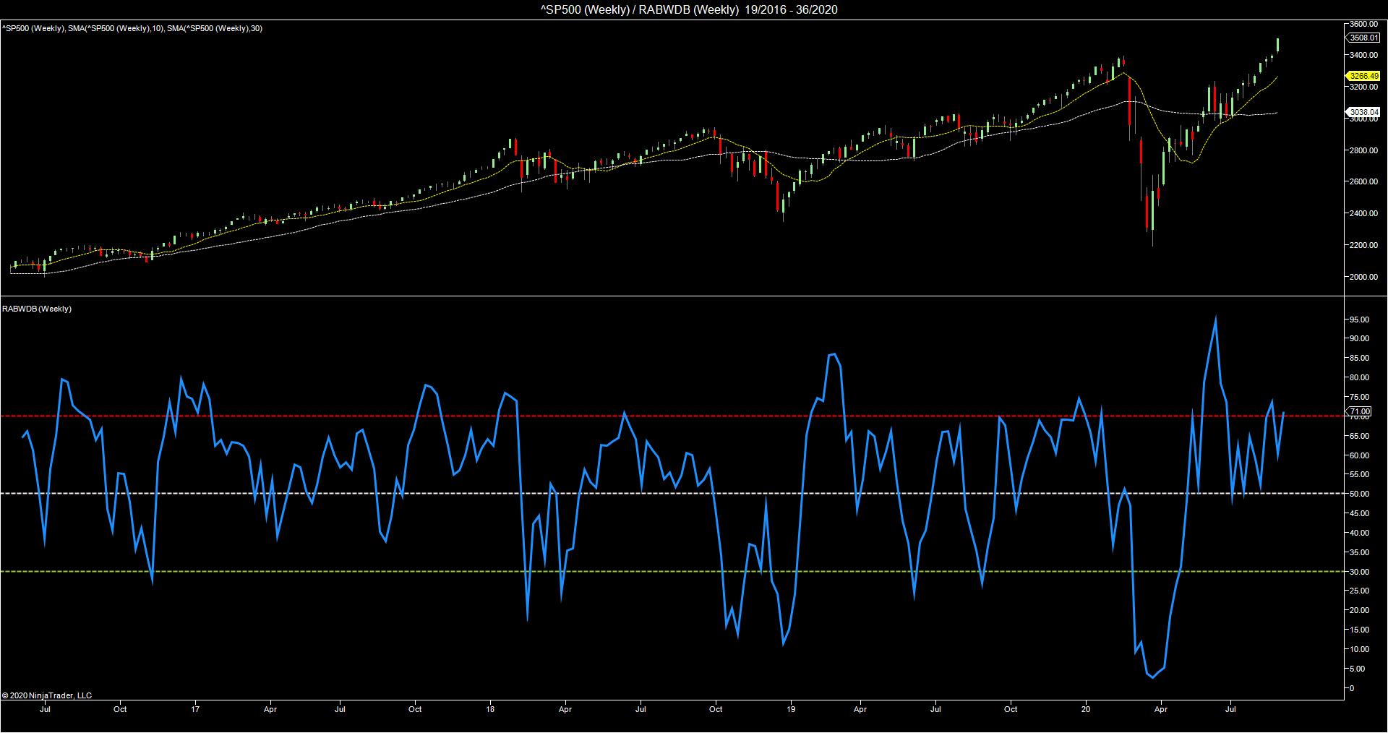Click the 2400.00 price axis label
The image size is (1388, 733).
click(1365, 213)
